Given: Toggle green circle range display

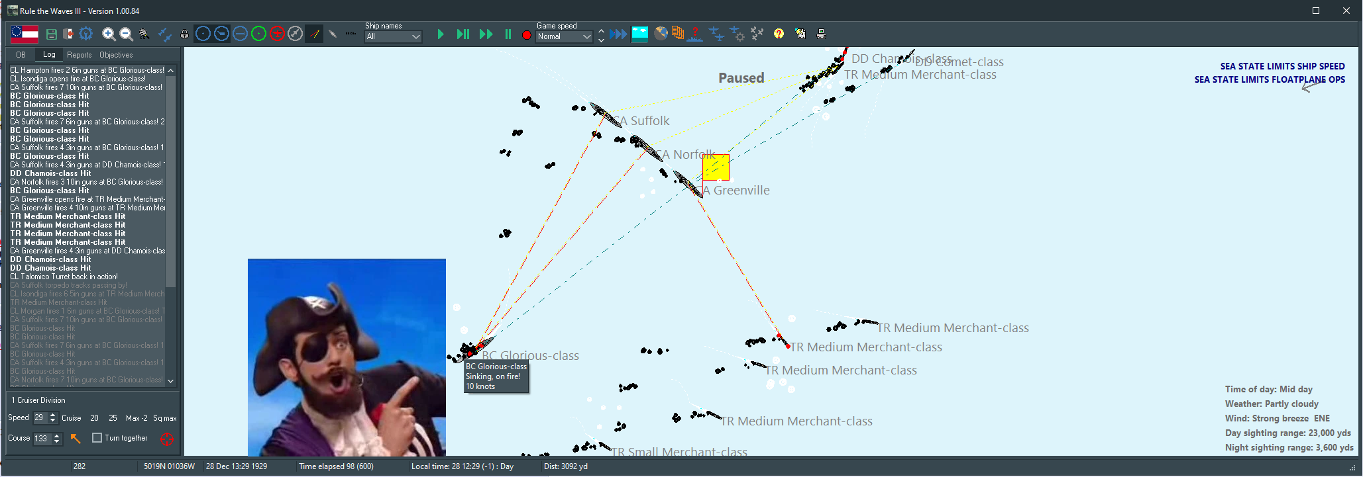Looking at the screenshot, I should [x=259, y=34].
